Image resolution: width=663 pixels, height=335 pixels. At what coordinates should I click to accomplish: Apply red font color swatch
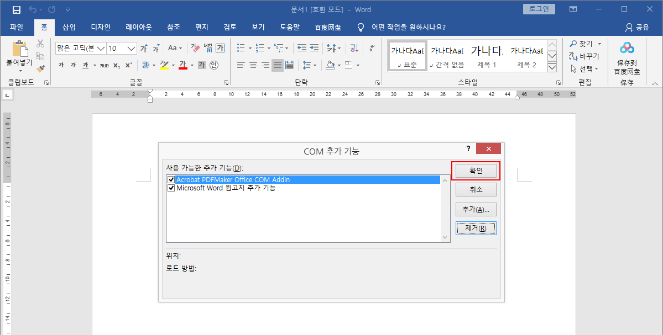coord(182,65)
